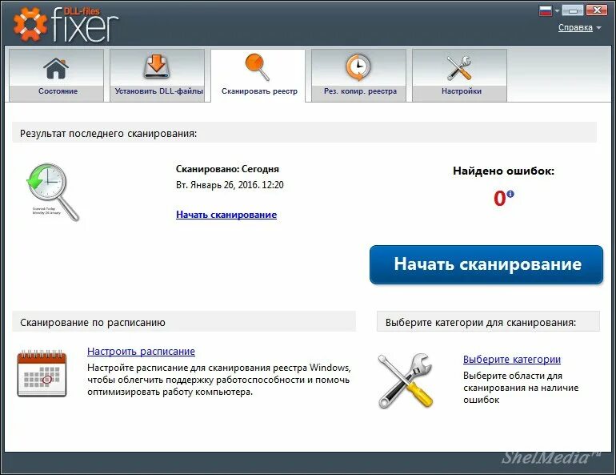Click the wrench and screwdriver Настройки icon
Image resolution: width=616 pixels, height=475 pixels.
[459, 68]
